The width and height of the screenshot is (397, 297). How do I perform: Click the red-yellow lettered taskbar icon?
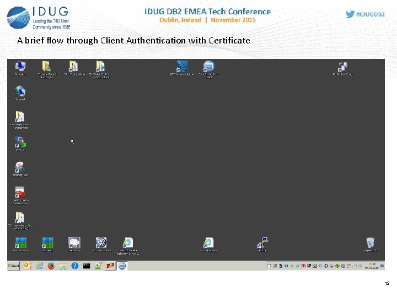tap(110, 266)
